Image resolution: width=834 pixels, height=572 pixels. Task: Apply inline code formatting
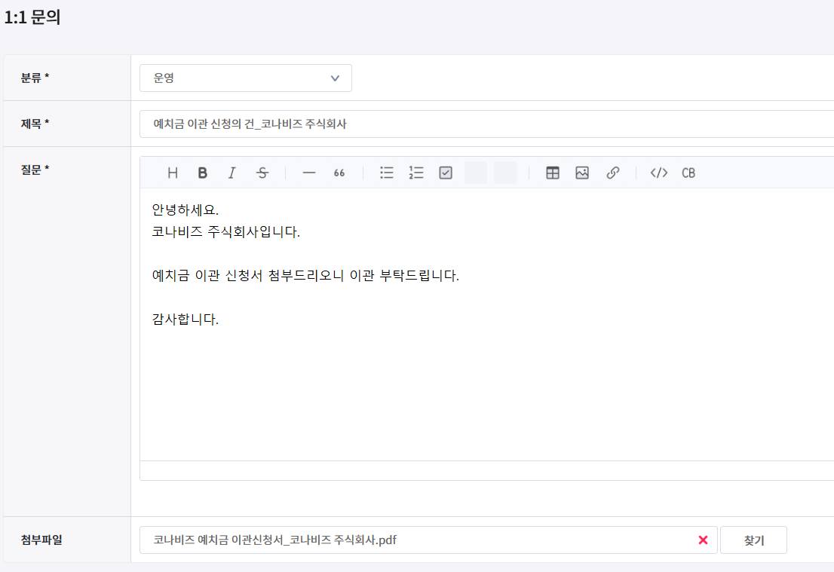tap(659, 173)
